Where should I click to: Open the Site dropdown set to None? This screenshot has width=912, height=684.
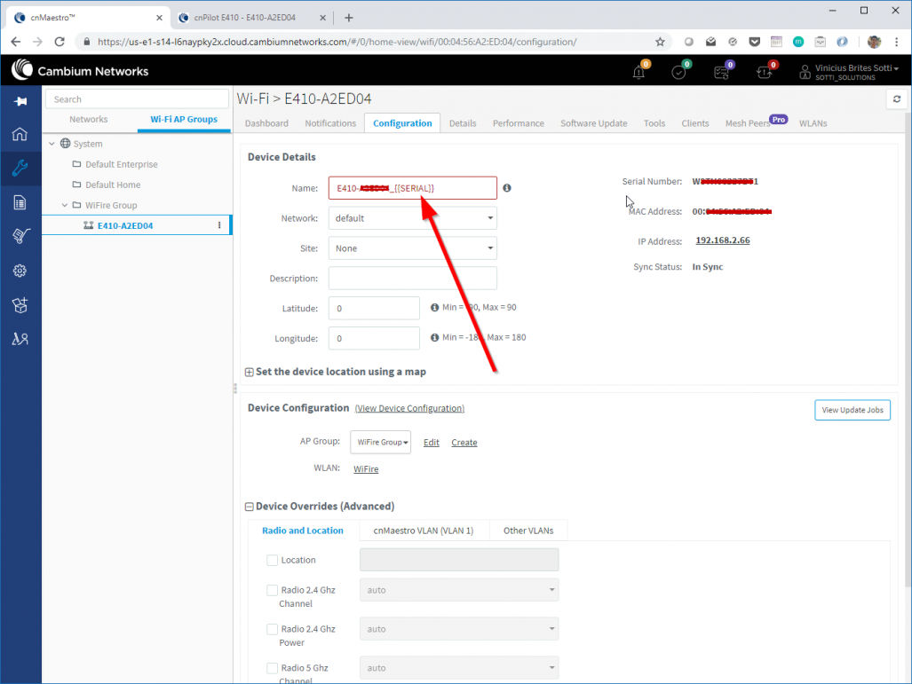pyautogui.click(x=412, y=248)
